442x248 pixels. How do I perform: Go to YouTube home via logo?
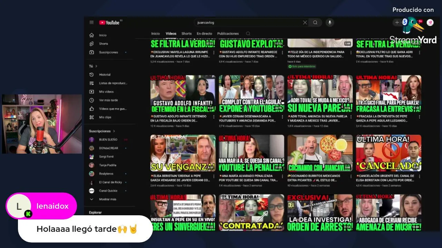point(109,22)
